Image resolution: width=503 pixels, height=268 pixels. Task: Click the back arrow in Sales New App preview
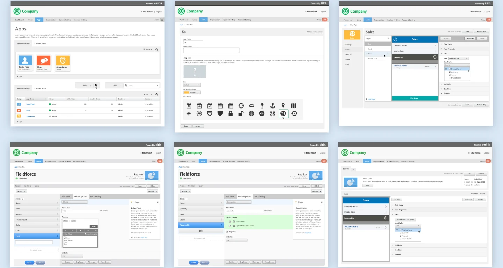point(395,39)
